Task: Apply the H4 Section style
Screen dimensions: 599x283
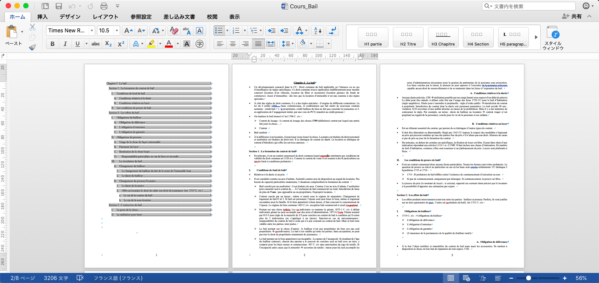Action: (x=478, y=37)
